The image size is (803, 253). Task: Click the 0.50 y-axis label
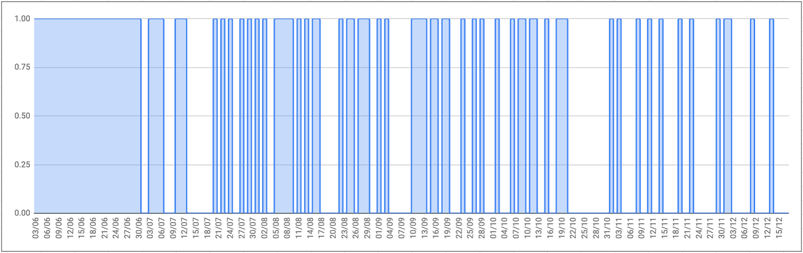(x=22, y=116)
